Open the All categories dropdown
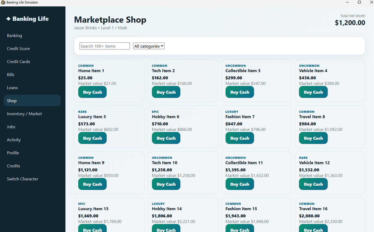Viewport: 374px width, 232px height. click(x=149, y=46)
